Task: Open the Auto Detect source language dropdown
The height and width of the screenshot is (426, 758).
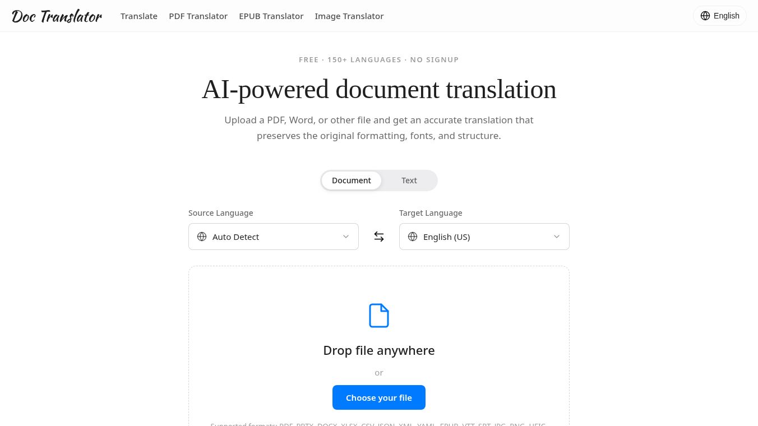Action: 274,237
